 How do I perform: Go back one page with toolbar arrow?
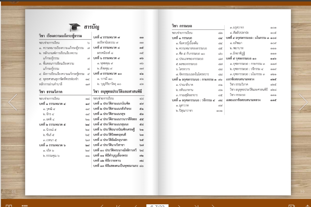click(135, 206)
